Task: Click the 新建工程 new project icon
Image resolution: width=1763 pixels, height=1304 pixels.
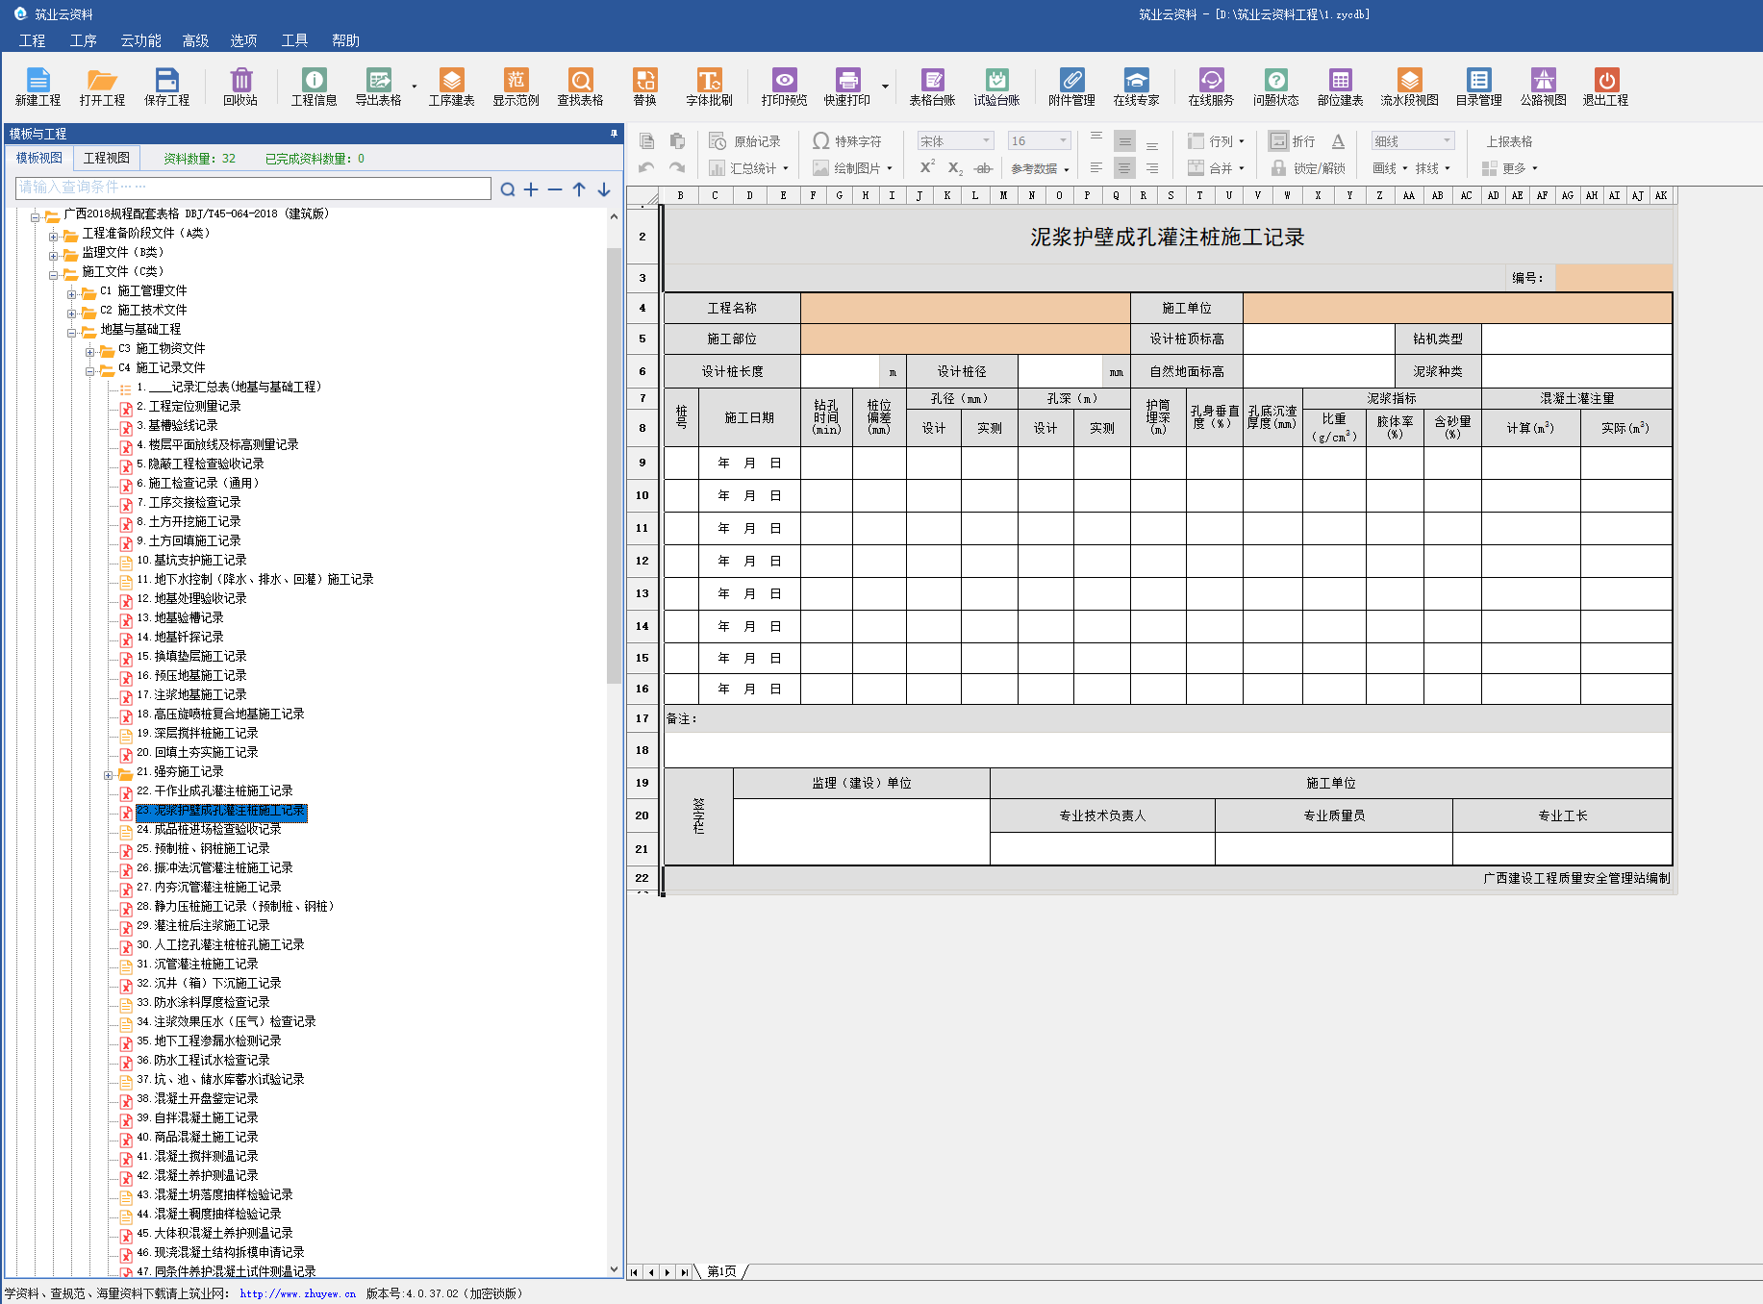Action: pyautogui.click(x=38, y=87)
